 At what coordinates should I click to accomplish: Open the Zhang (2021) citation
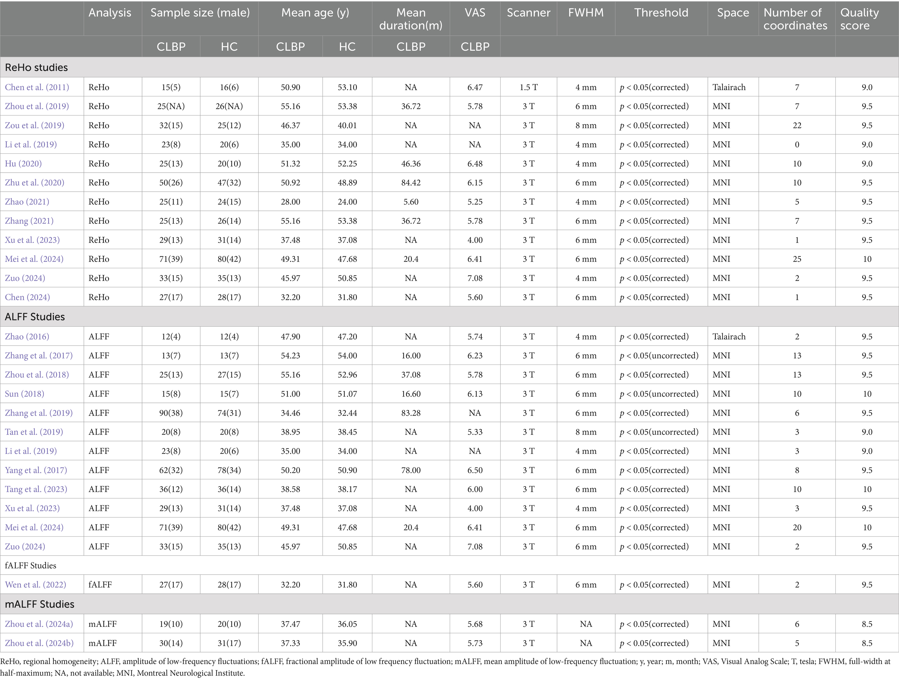(29, 221)
